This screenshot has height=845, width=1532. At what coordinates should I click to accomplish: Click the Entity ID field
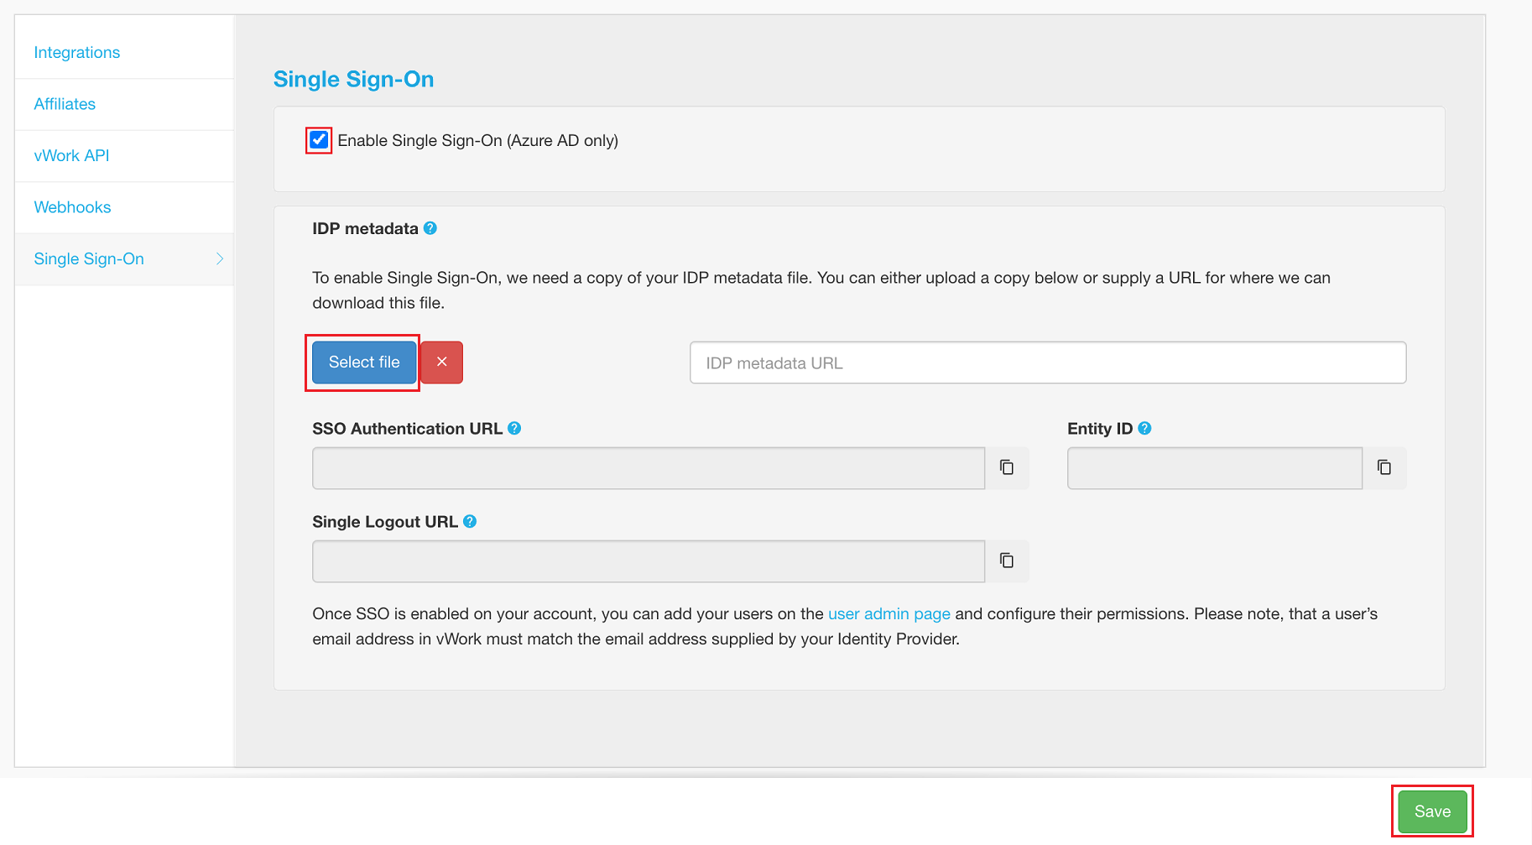click(x=1213, y=467)
